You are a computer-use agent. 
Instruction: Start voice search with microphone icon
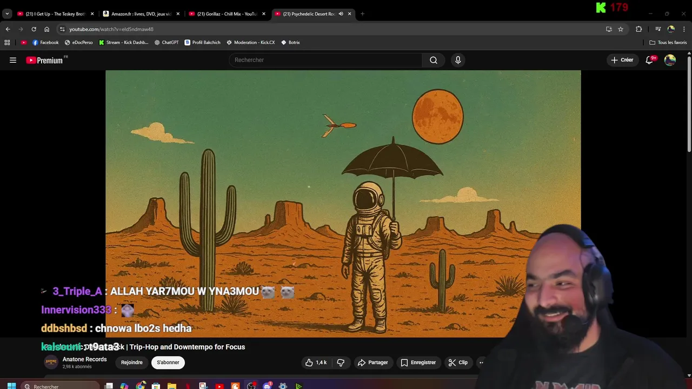pyautogui.click(x=458, y=60)
